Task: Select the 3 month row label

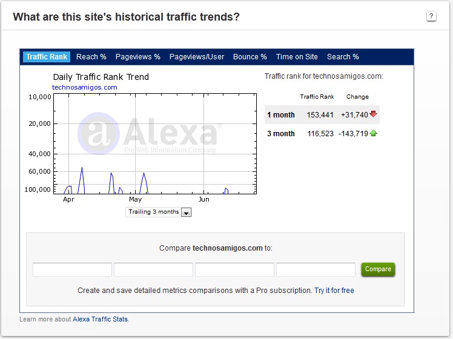Action: 281,134
